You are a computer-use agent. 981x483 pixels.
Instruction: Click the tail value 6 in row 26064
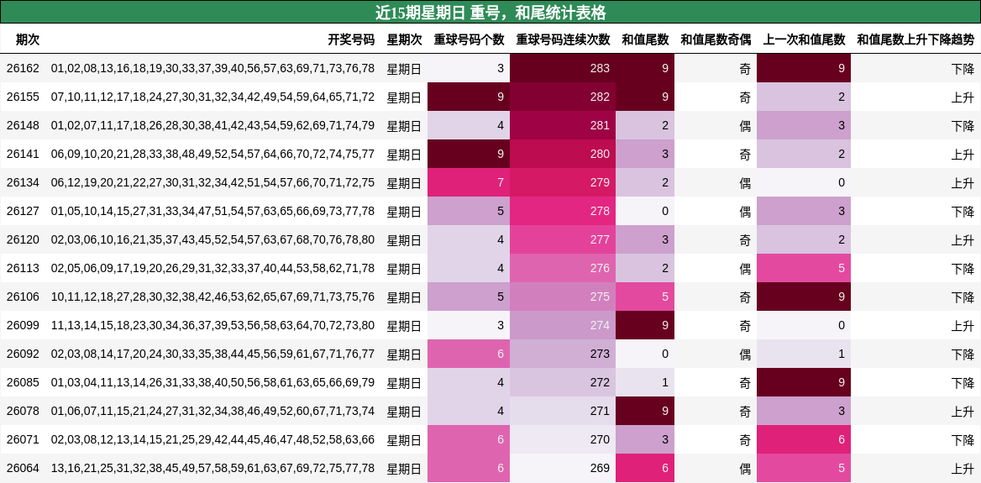(645, 469)
